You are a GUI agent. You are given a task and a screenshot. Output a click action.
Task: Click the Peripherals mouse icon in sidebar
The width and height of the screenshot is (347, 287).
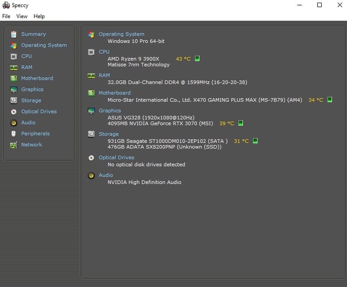click(x=14, y=134)
